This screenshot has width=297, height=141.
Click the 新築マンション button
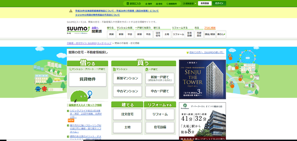[128, 78]
